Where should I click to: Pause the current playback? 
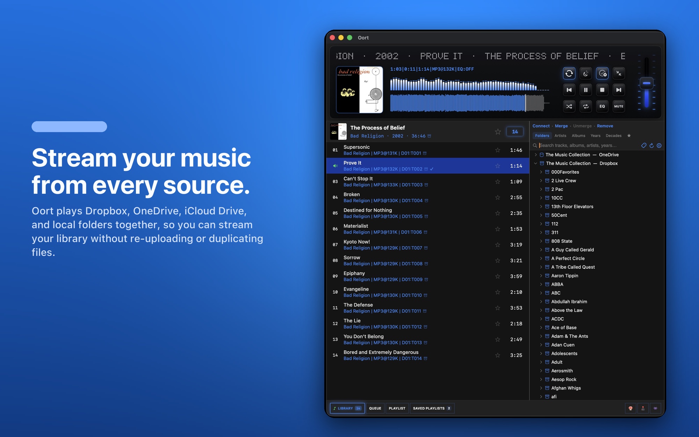pos(585,90)
